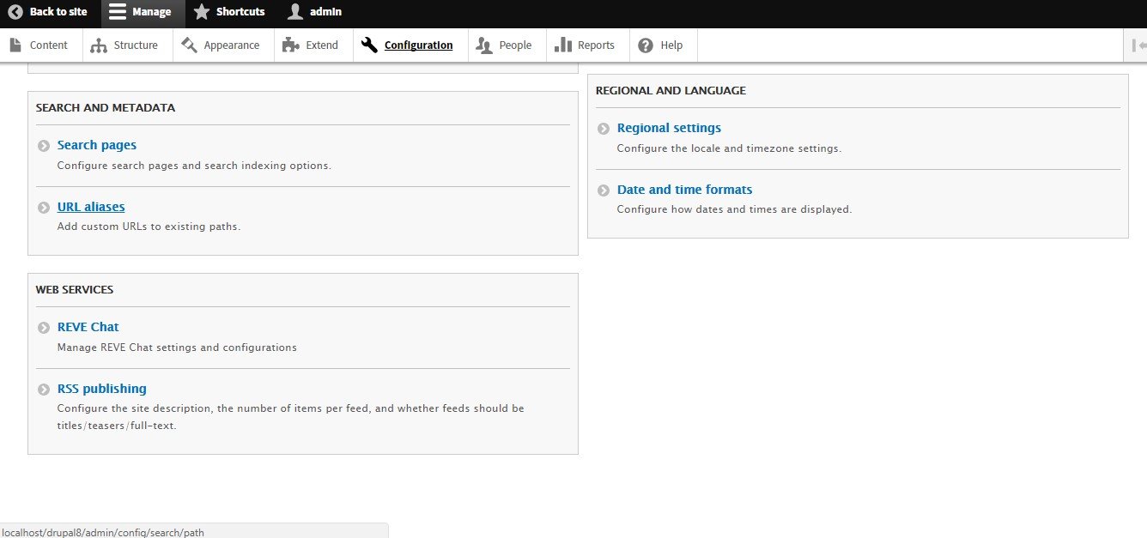This screenshot has width=1147, height=538.
Task: Select Configuration in admin toolbar
Action: point(417,45)
